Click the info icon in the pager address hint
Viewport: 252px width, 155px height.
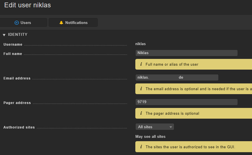click(x=141, y=113)
